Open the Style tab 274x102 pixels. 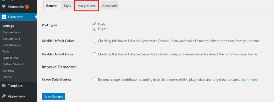67,6
